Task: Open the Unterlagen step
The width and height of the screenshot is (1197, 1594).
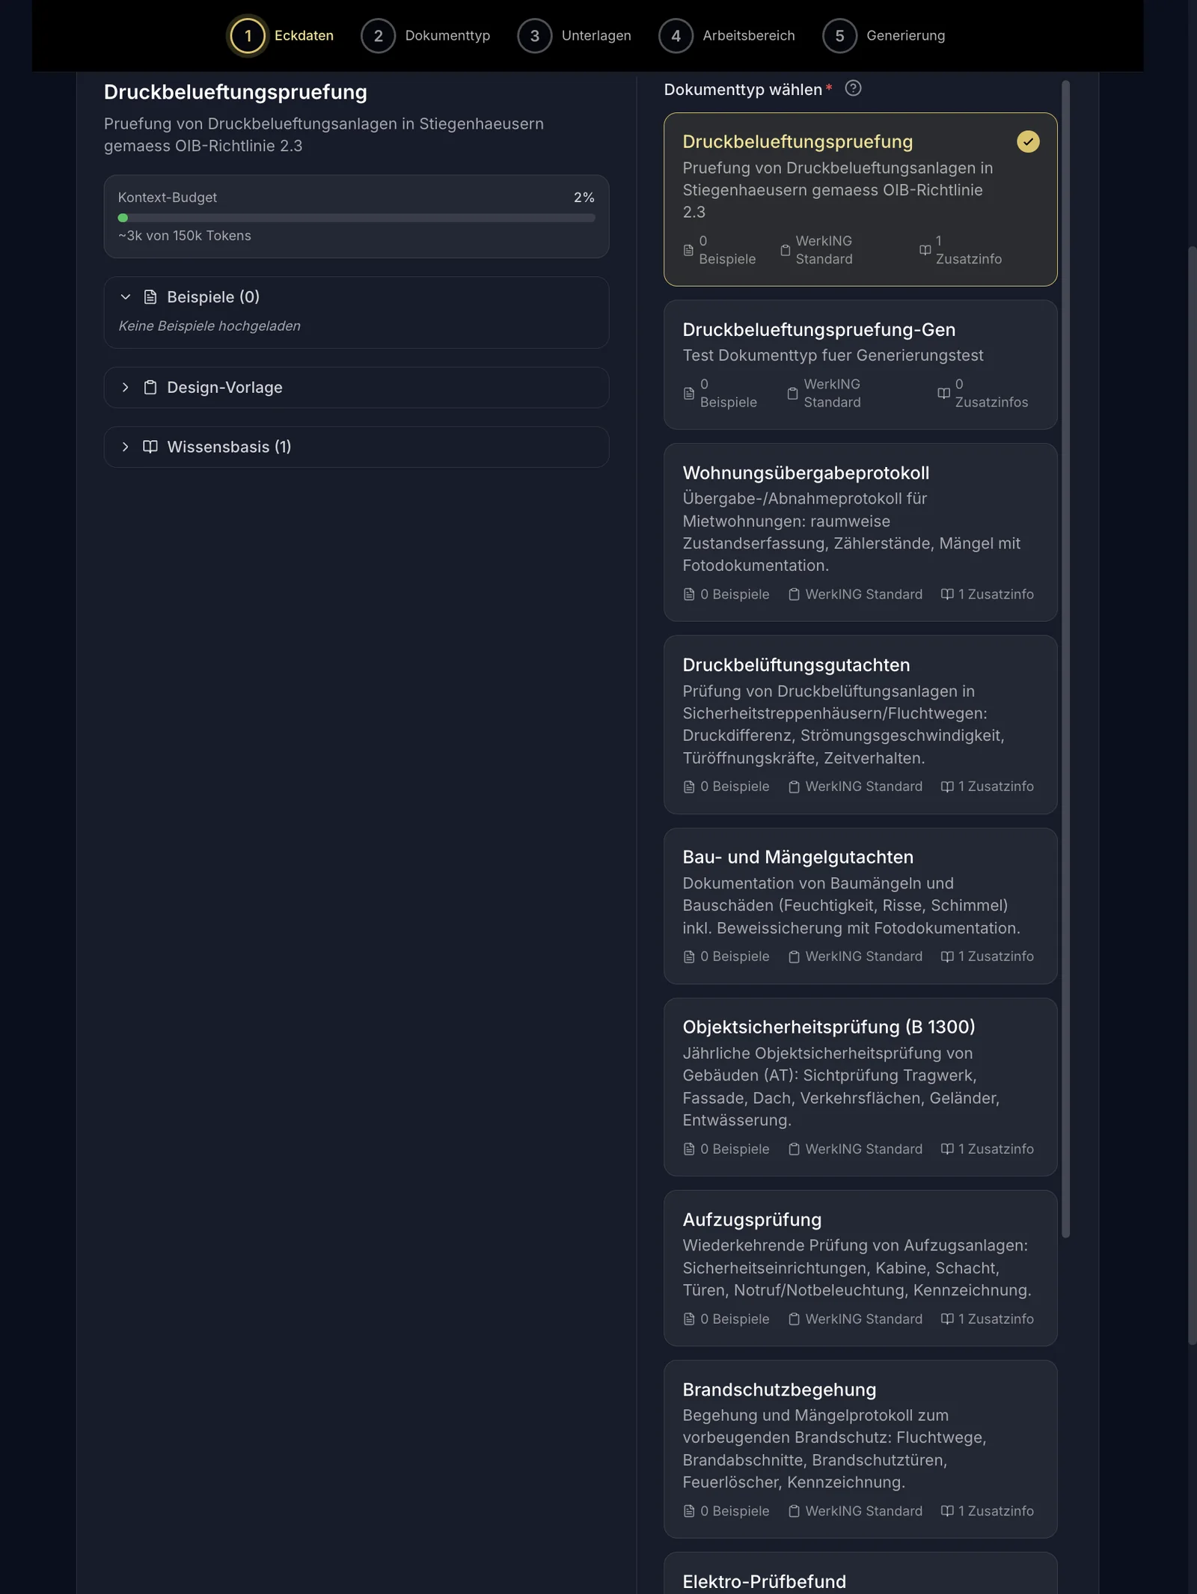Action: [574, 35]
